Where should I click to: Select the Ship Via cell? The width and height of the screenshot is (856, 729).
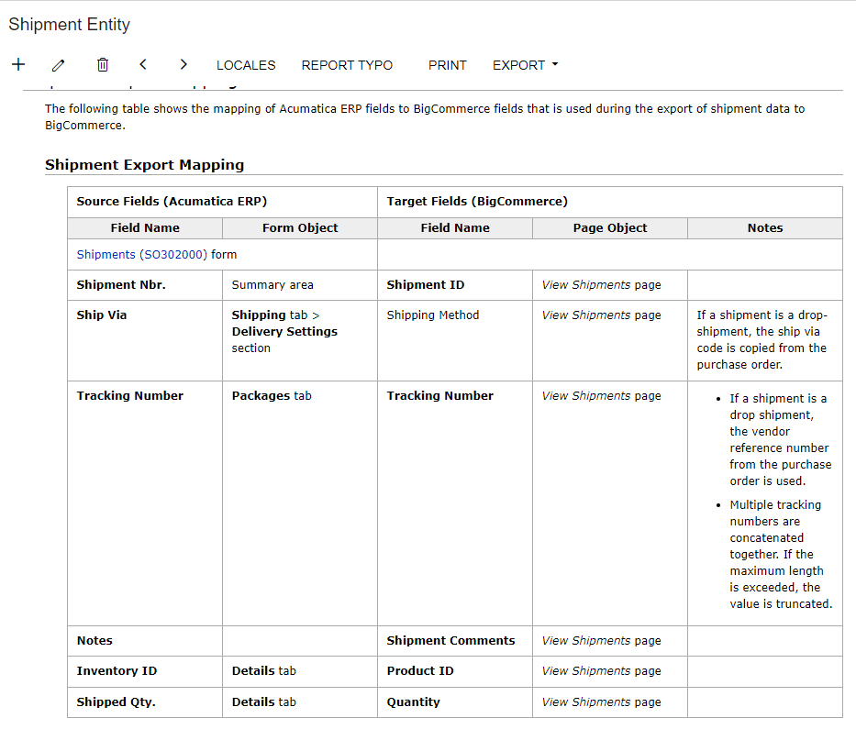[145, 340]
